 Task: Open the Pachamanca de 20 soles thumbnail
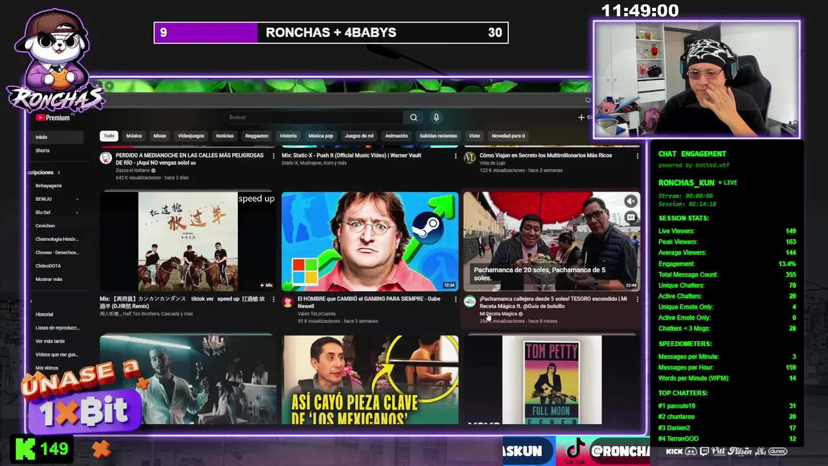tap(552, 241)
